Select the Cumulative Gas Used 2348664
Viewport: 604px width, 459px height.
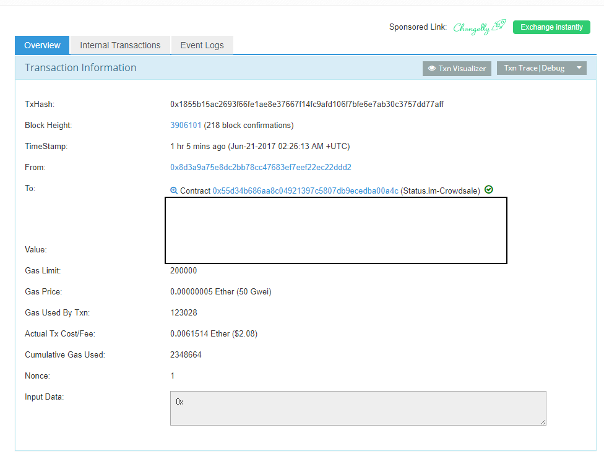point(186,354)
